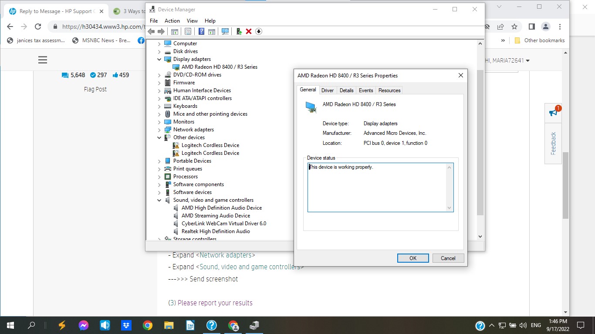Click the Back navigation arrow in Device Manager

151,31
